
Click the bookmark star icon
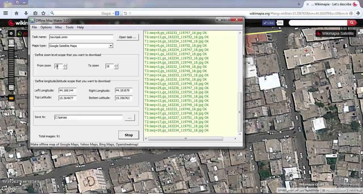(43, 13)
